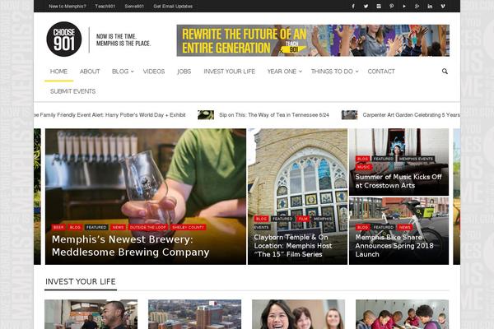The image size is (494, 329).
Task: Open the Google Plus icon
Action: pos(417,7)
